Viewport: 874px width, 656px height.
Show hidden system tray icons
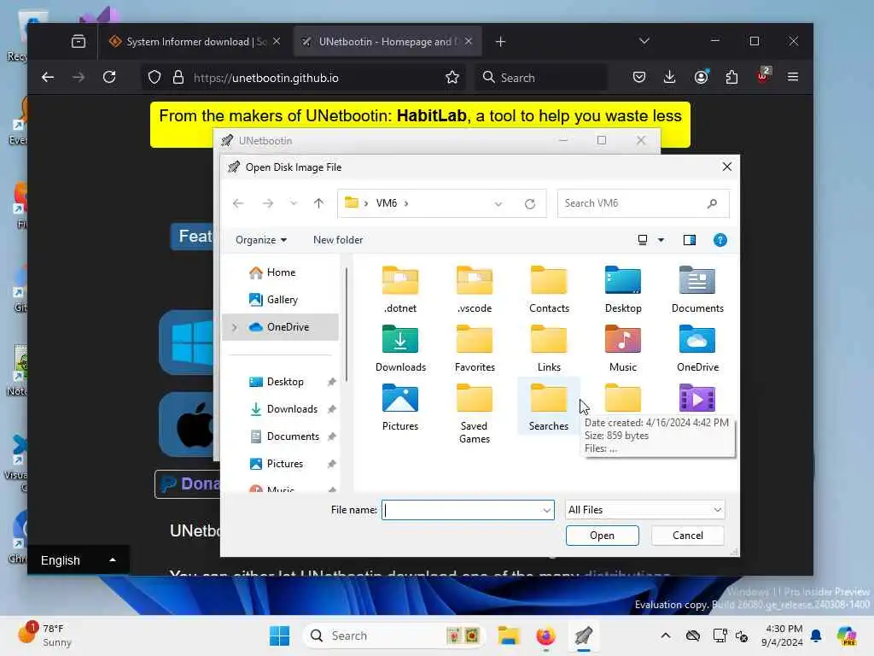666,635
